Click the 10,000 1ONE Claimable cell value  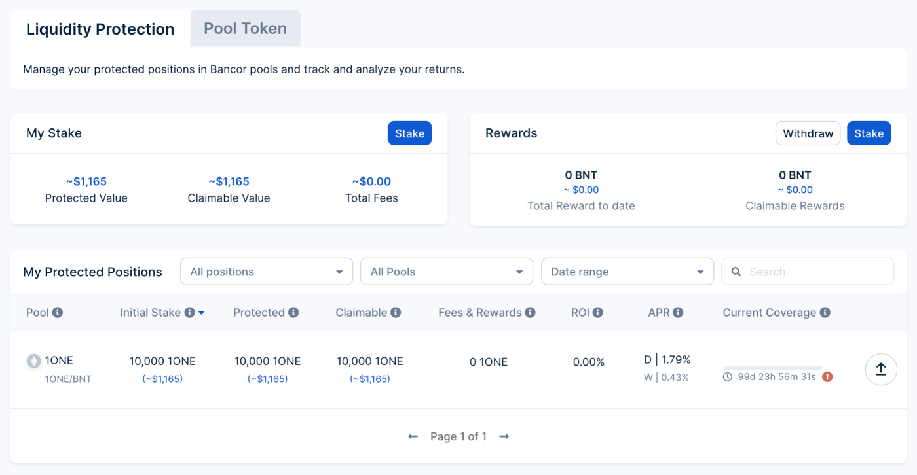coord(370,361)
